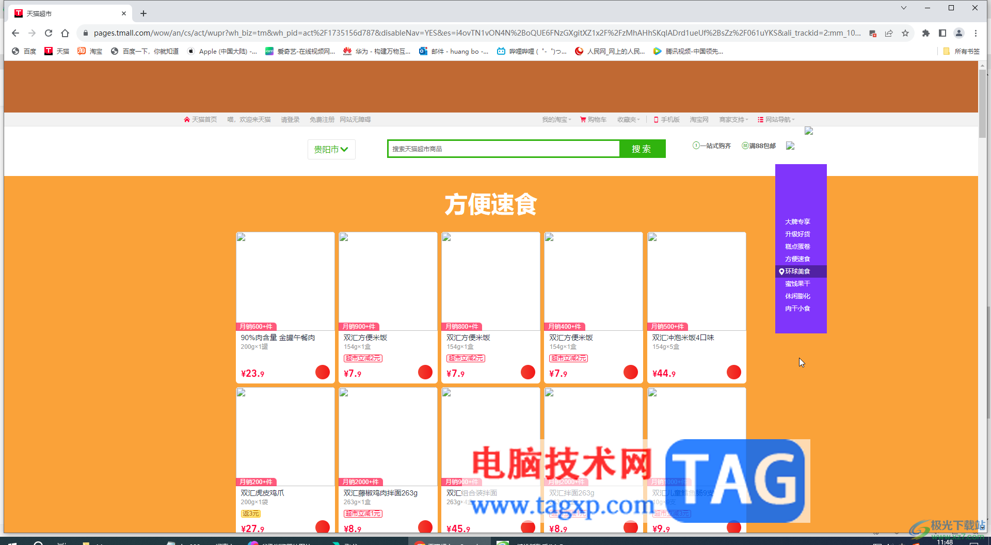Image resolution: width=991 pixels, height=545 pixels.
Task: Expand the 收藏夹 dropdown menu
Action: tap(629, 120)
